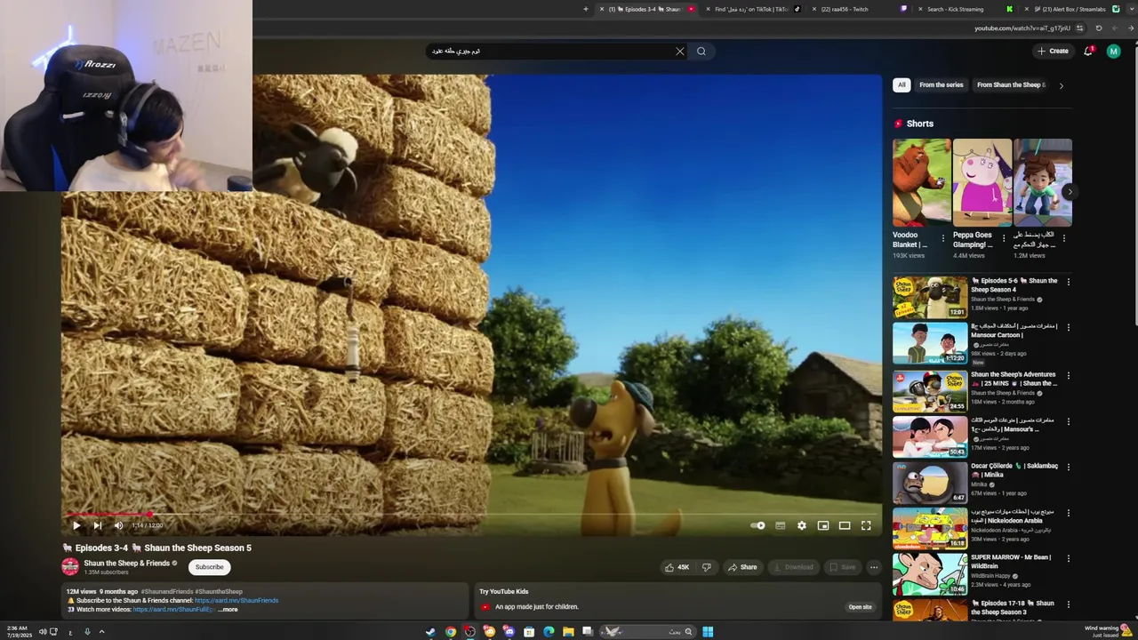
Task: Switch to the TikTok browser tab
Action: click(754, 9)
